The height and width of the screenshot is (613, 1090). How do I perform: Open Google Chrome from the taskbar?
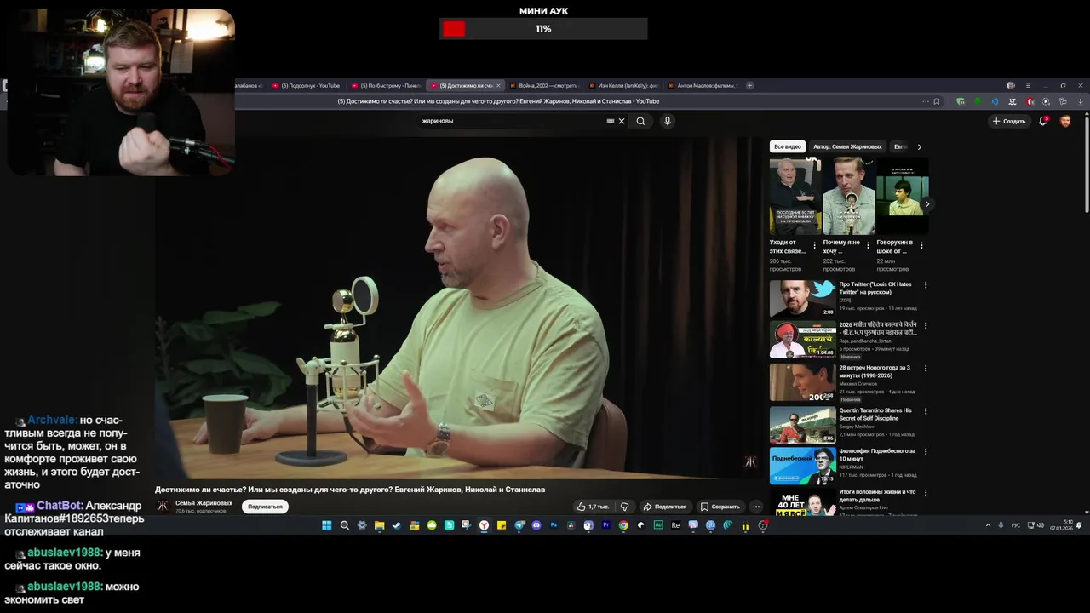[x=623, y=525]
